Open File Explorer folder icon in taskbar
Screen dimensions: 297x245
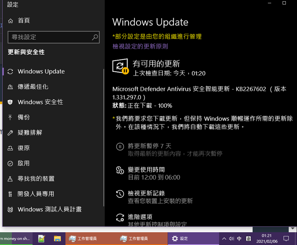click(x=57, y=238)
